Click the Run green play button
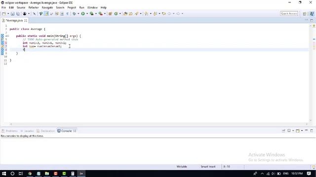The width and height of the screenshot is (316, 177). tap(83, 14)
